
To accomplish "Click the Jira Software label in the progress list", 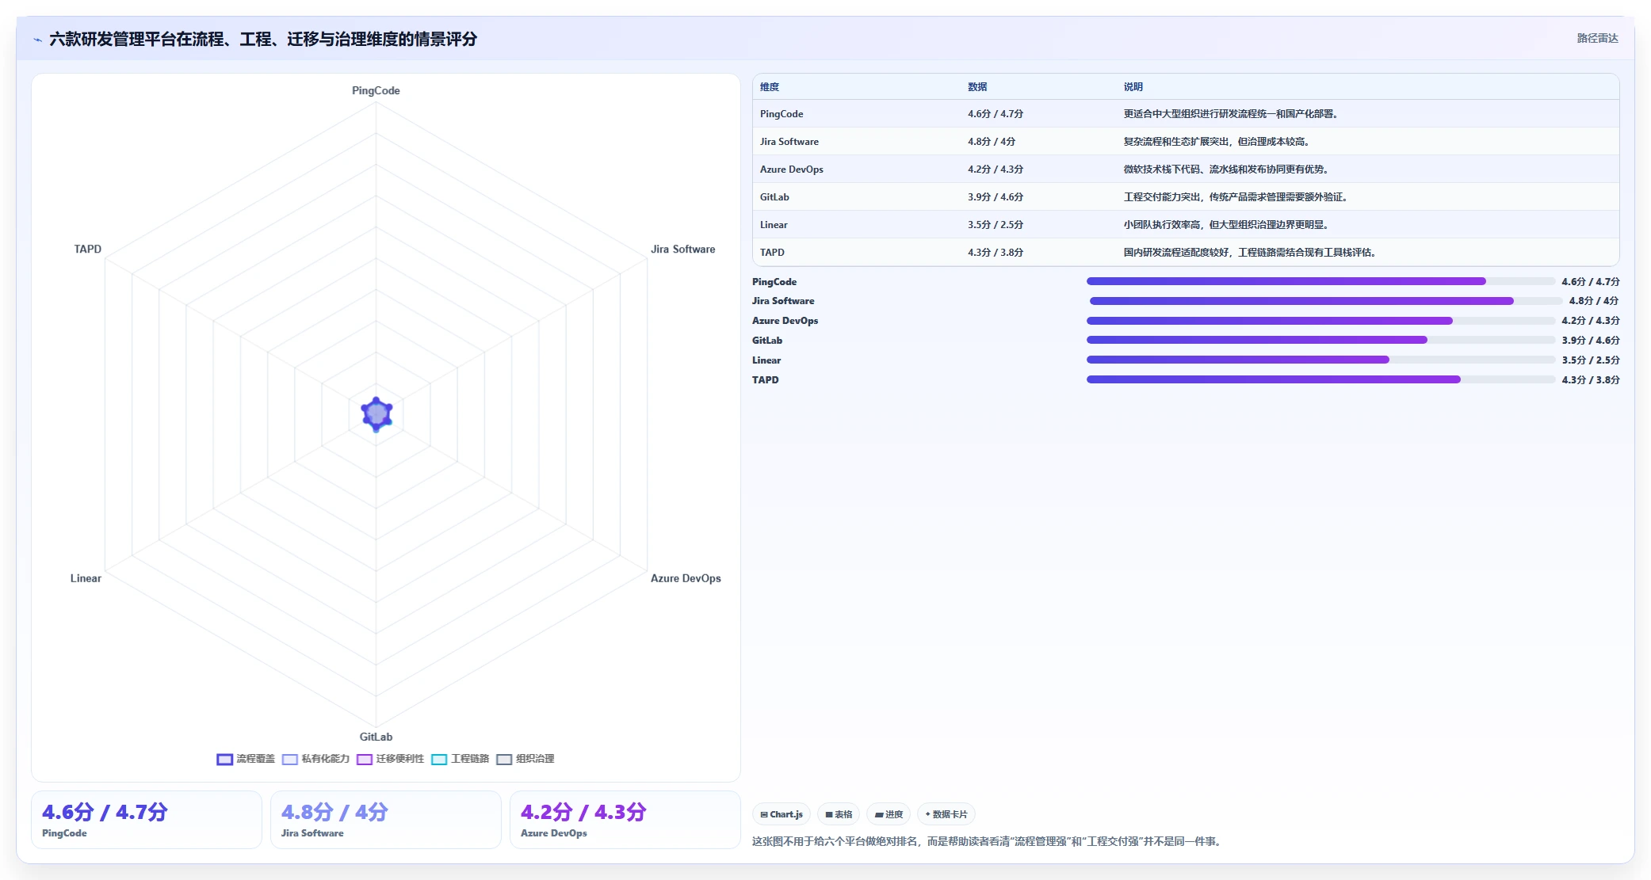I will pos(783,301).
